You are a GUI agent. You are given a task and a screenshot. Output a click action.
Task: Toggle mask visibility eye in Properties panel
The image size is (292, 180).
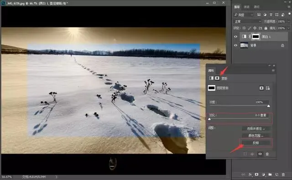(260, 154)
